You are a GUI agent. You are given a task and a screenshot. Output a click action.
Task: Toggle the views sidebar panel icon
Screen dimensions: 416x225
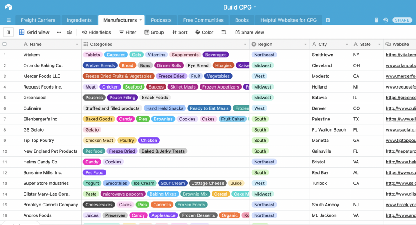(x=8, y=32)
